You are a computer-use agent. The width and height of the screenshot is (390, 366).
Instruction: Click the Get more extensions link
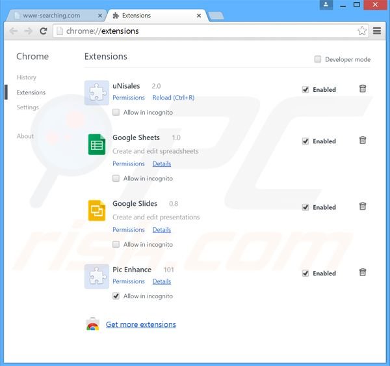tap(140, 324)
